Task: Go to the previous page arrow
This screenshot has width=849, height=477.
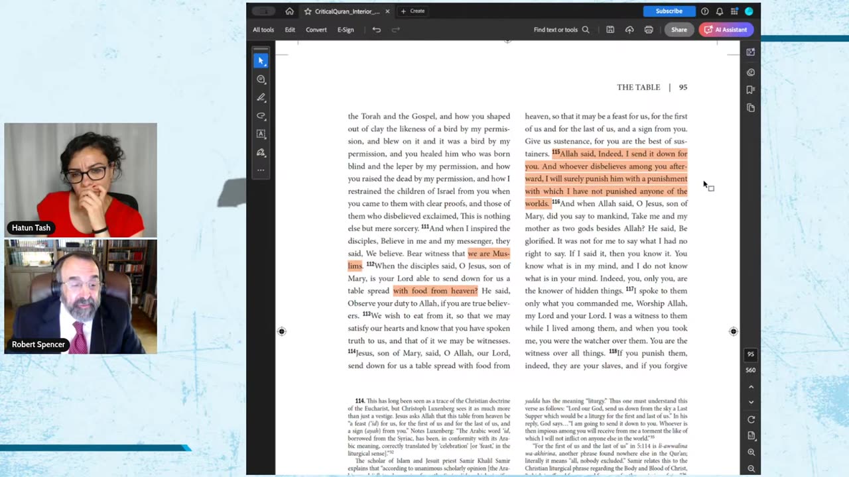Action: [x=751, y=387]
